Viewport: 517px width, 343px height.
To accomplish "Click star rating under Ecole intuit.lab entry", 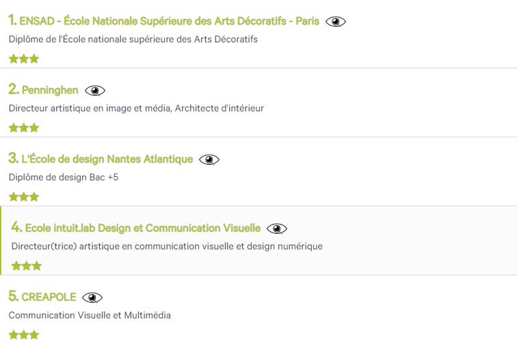I will point(27,266).
